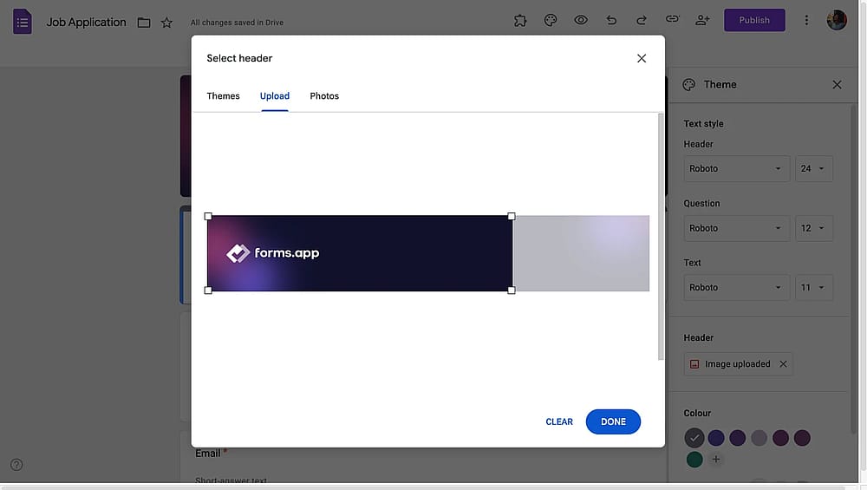Click the top-left crop handle
This screenshot has width=867, height=490.
[208, 216]
